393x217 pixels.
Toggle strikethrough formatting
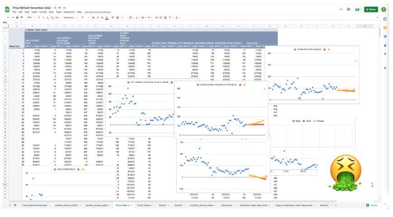[102, 18]
